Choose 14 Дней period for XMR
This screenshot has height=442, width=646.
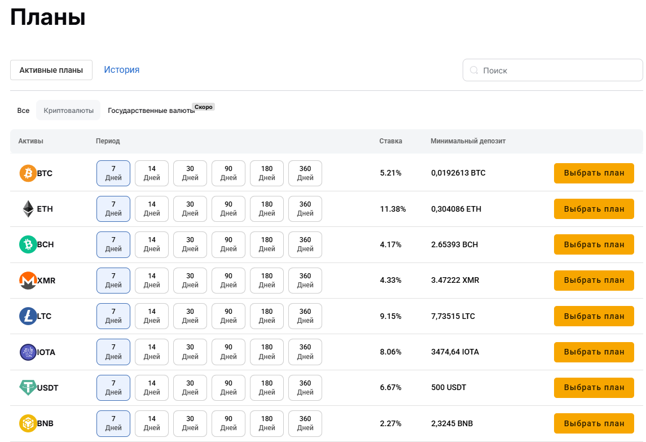pyautogui.click(x=152, y=281)
